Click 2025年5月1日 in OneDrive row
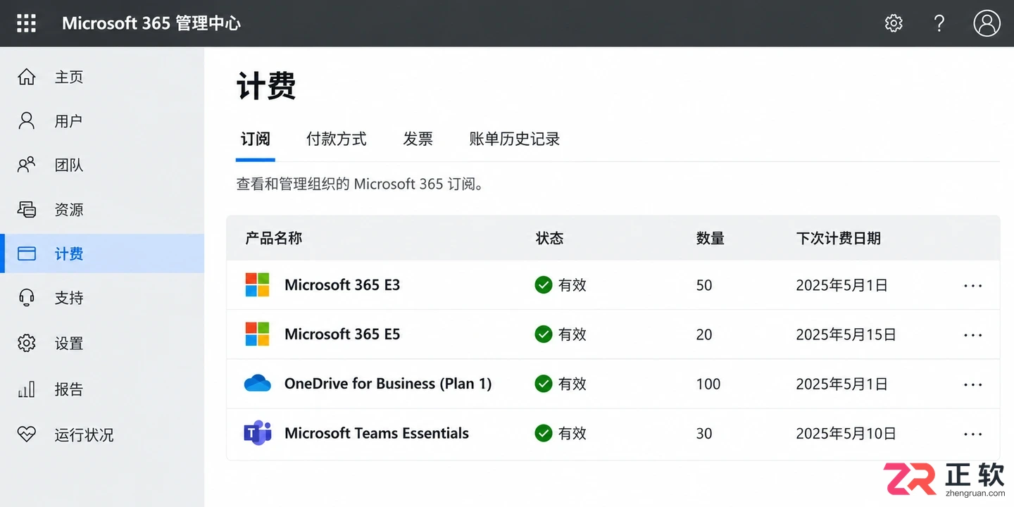 pyautogui.click(x=841, y=384)
